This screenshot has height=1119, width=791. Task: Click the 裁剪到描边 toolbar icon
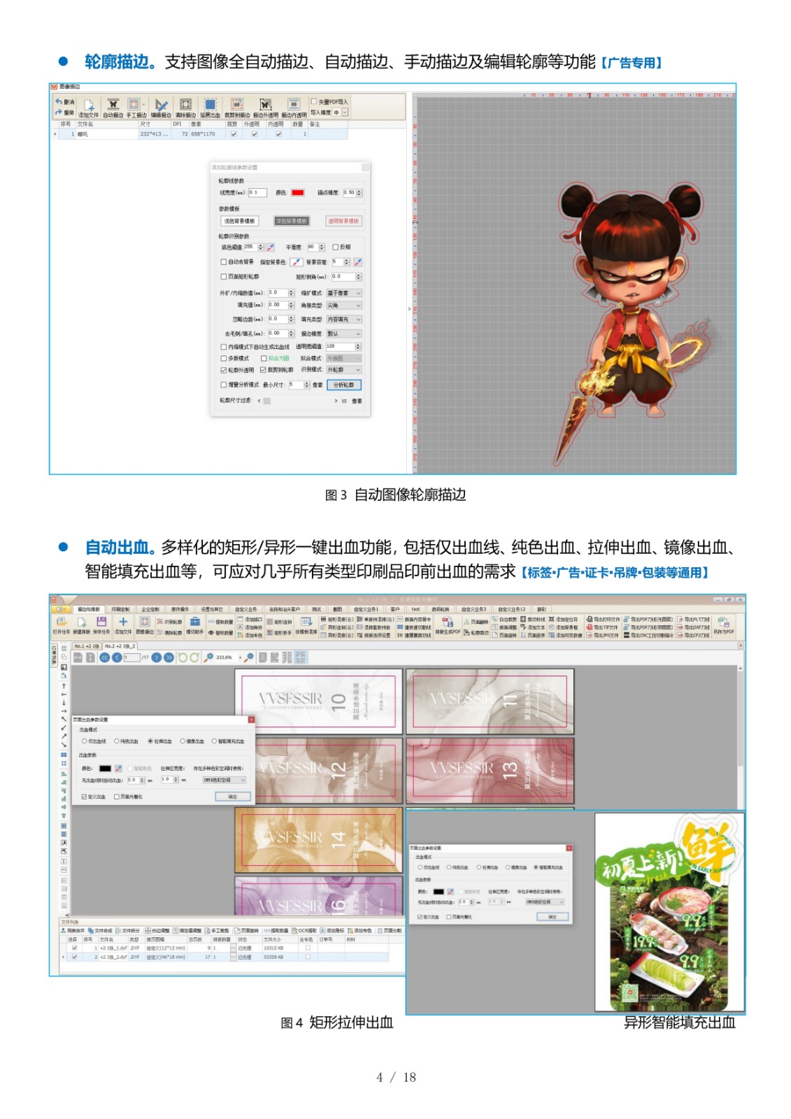click(x=237, y=107)
